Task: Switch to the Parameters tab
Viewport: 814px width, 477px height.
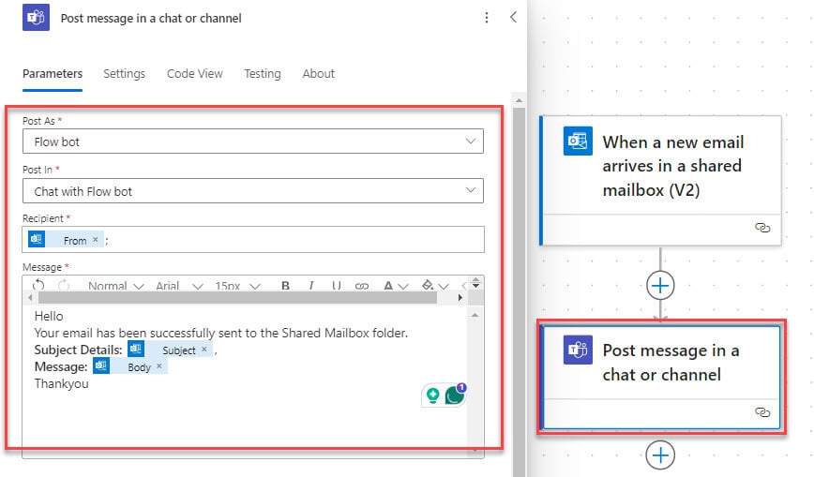Action: pos(53,74)
